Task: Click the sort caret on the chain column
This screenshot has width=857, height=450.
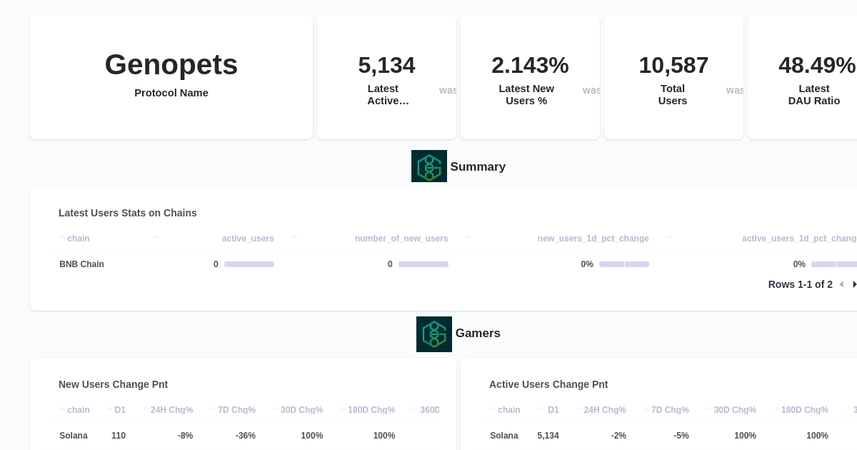Action: click(x=63, y=237)
